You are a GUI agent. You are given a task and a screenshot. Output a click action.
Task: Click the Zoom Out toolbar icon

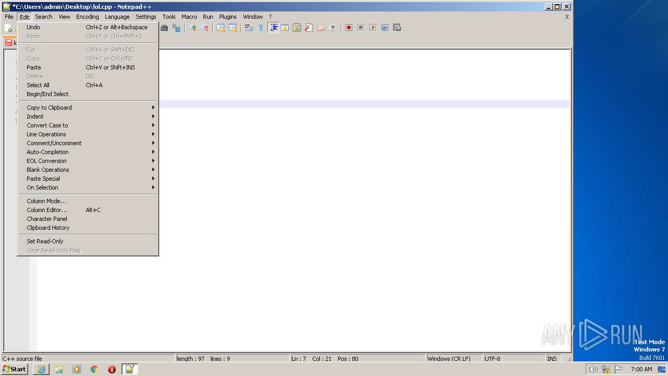205,28
